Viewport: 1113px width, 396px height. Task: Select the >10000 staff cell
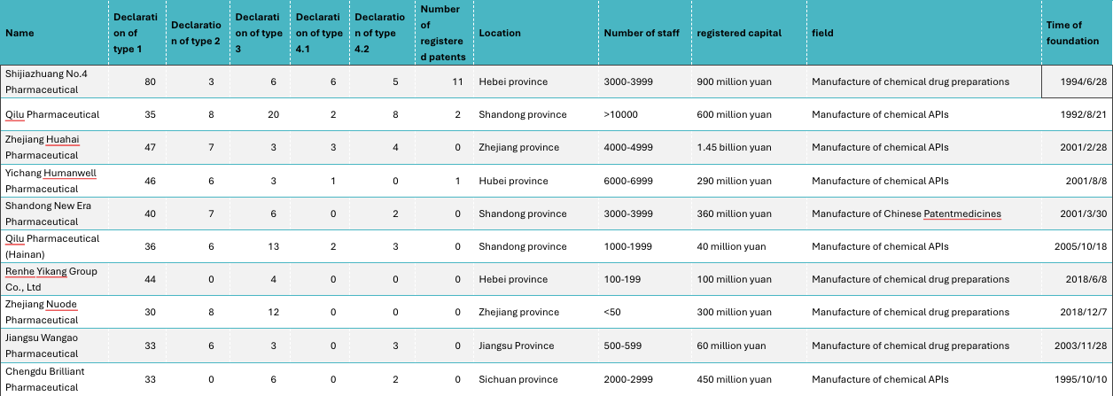645,114
